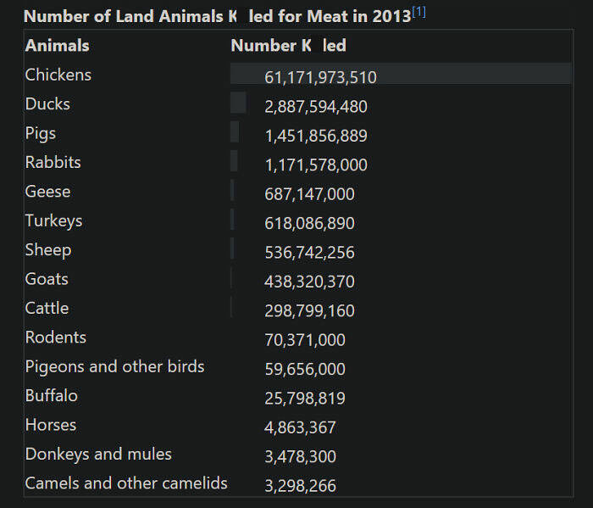This screenshot has width=593, height=508.
Task: Select the Camels and other camelids label
Action: [126, 483]
